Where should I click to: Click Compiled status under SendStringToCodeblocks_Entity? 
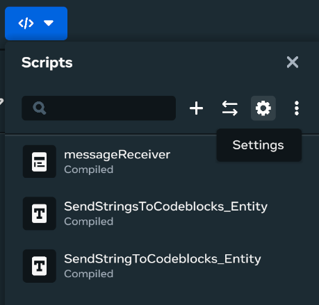89,274
